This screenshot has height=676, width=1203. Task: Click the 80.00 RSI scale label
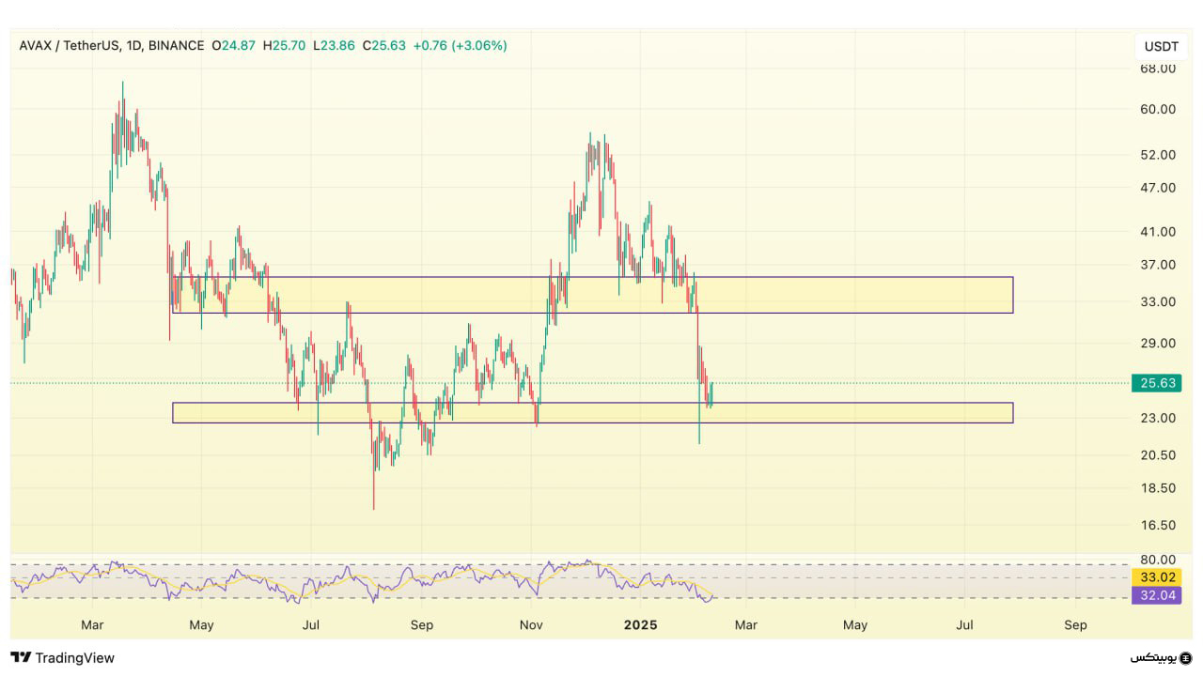tap(1159, 560)
